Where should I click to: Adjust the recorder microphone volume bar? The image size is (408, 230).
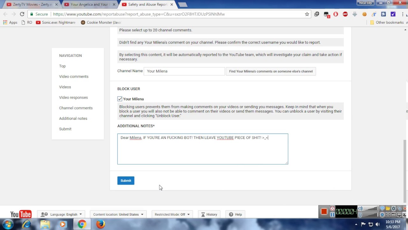click(372, 215)
